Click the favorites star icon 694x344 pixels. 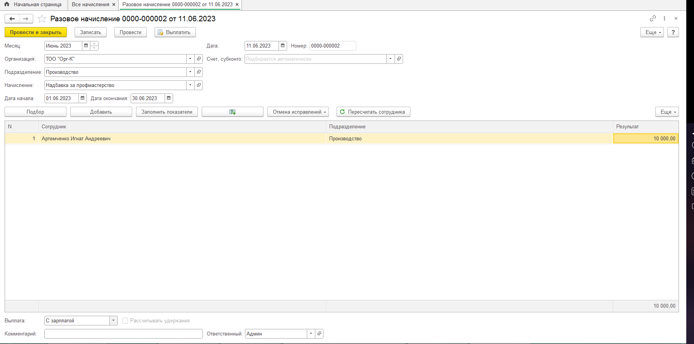(42, 19)
